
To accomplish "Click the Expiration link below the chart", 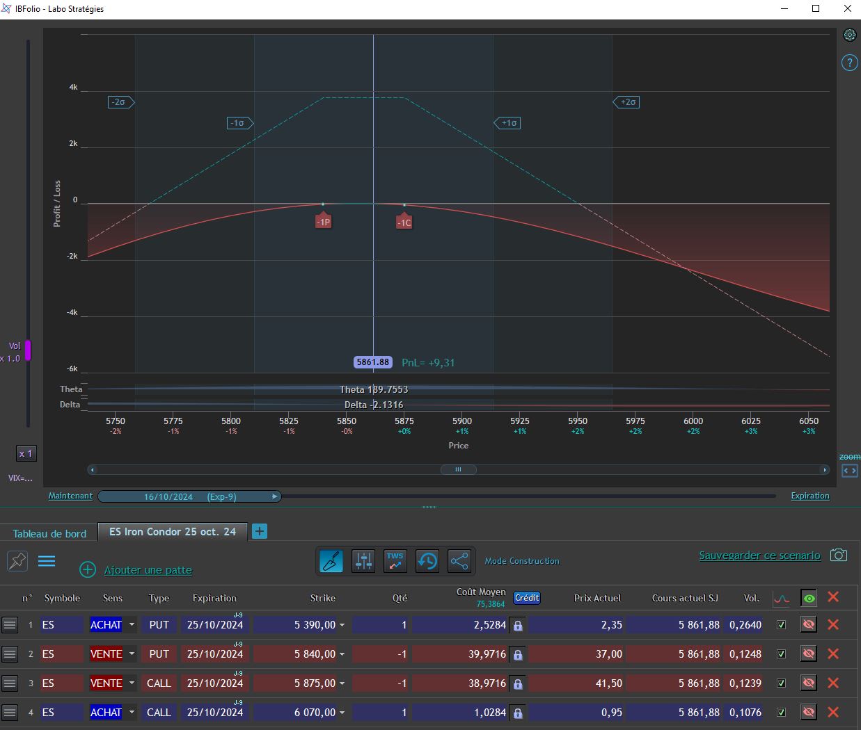I will 810,496.
